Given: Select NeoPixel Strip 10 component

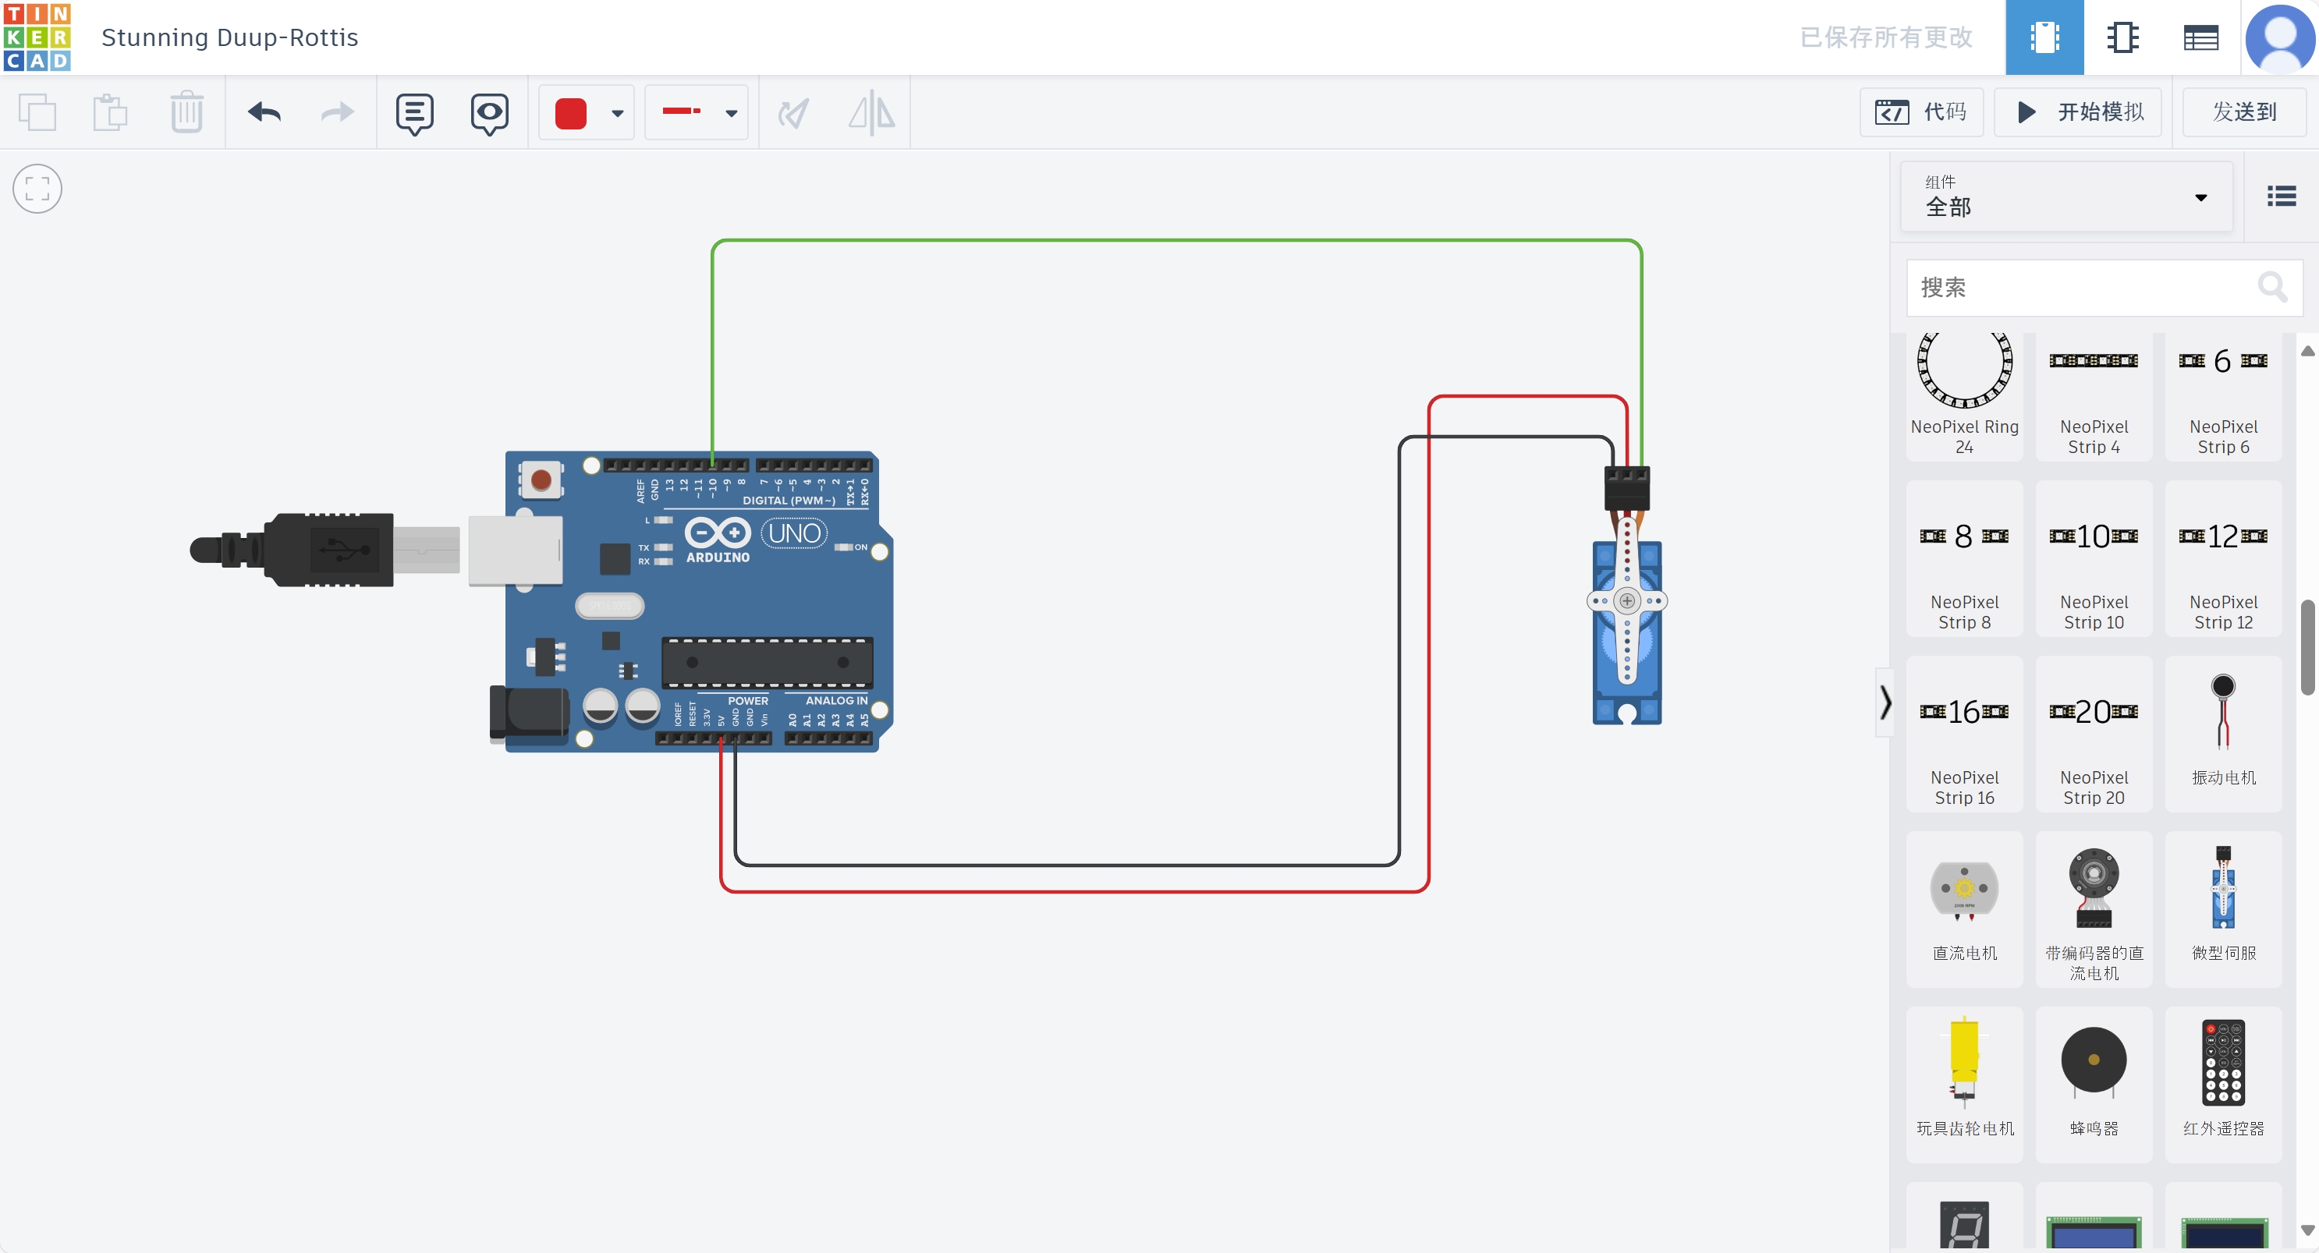Looking at the screenshot, I should [x=2094, y=558].
